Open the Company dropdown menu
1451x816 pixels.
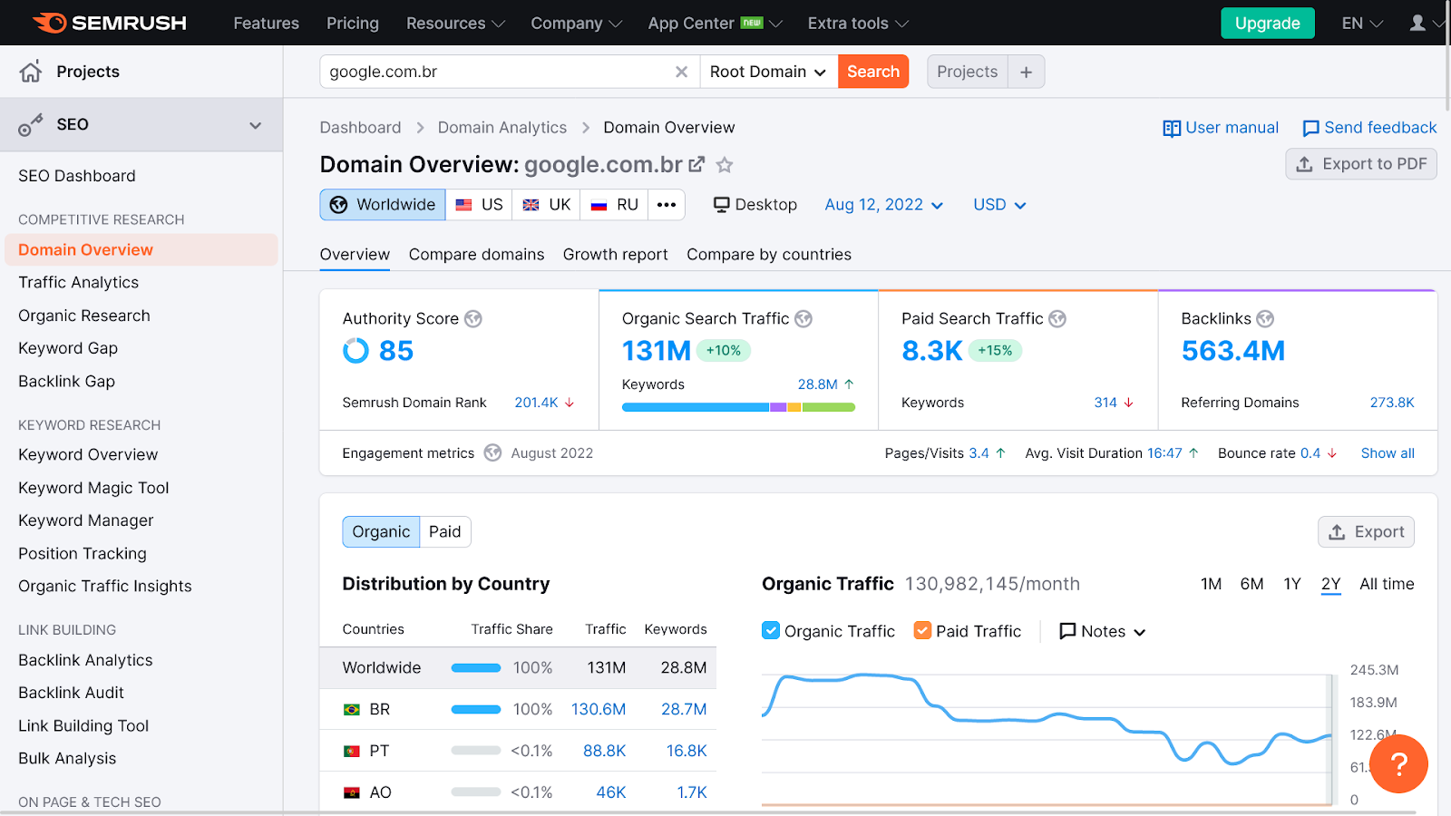point(576,24)
